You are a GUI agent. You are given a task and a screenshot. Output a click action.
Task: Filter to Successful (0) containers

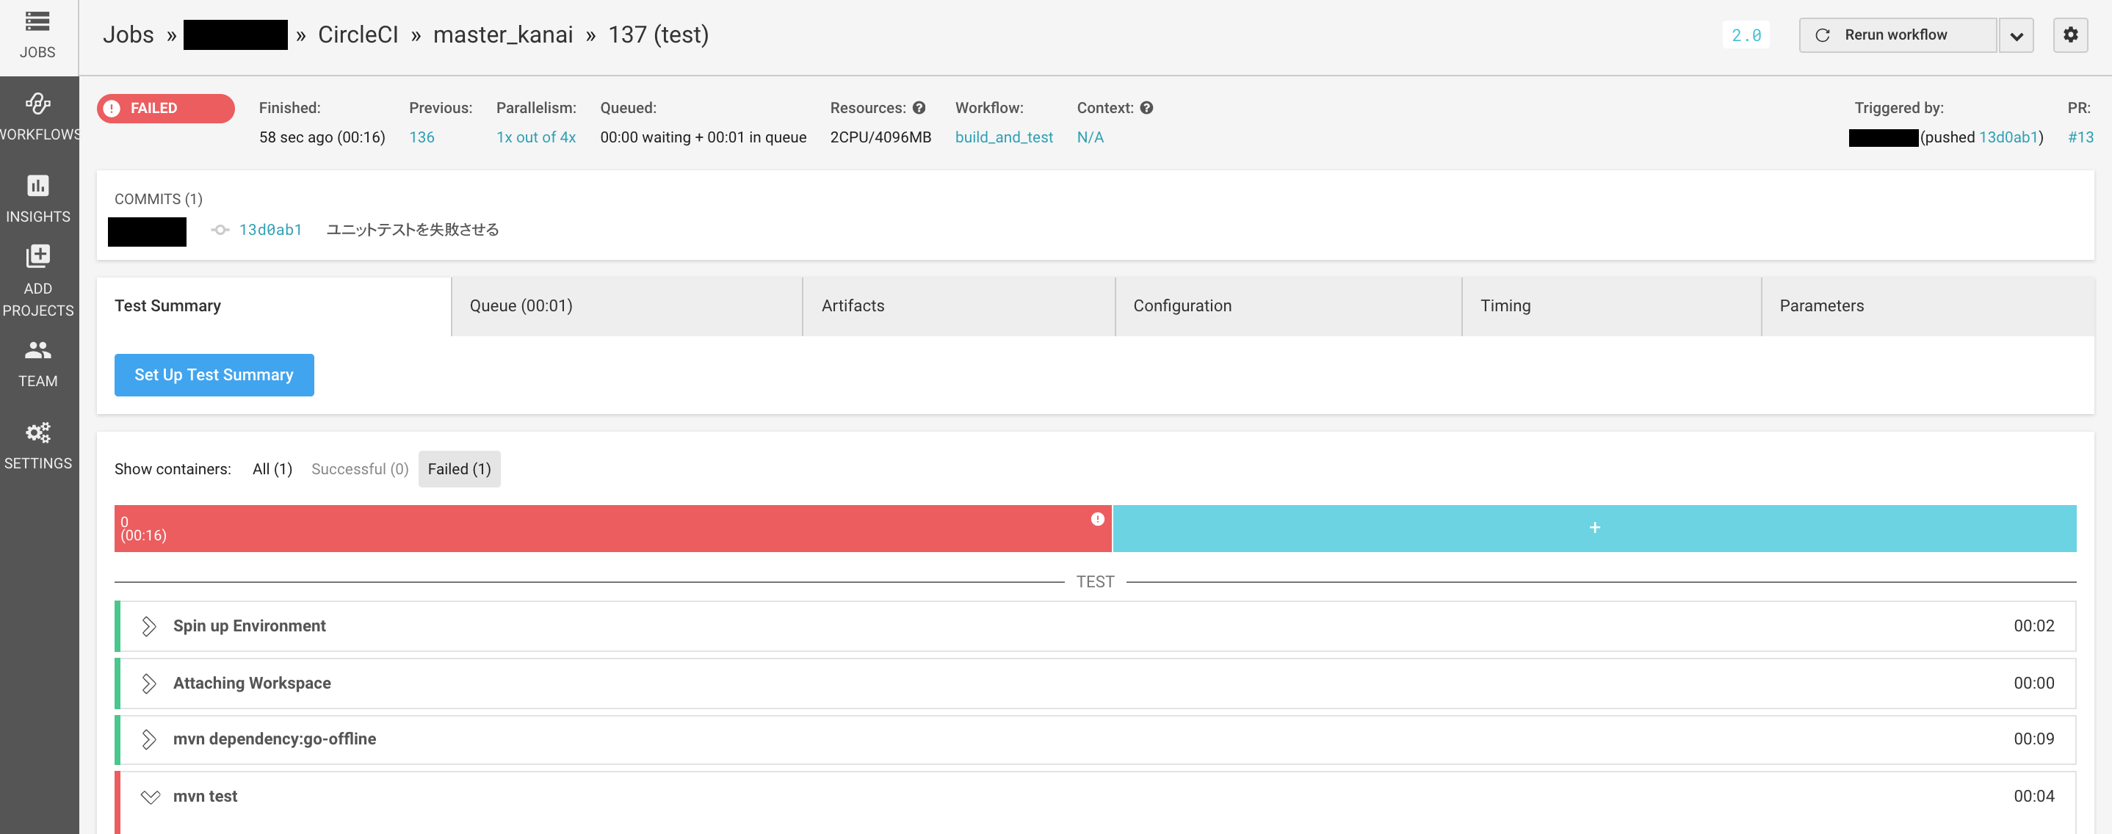(x=359, y=468)
